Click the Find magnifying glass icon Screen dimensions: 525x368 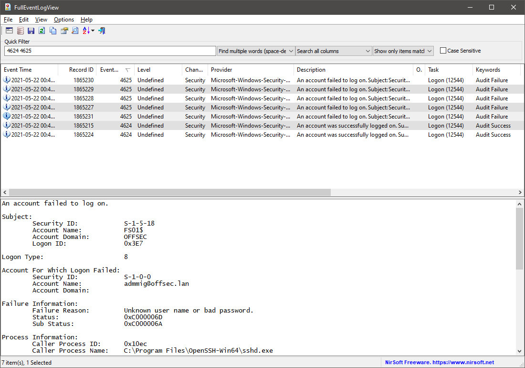[x=75, y=31]
